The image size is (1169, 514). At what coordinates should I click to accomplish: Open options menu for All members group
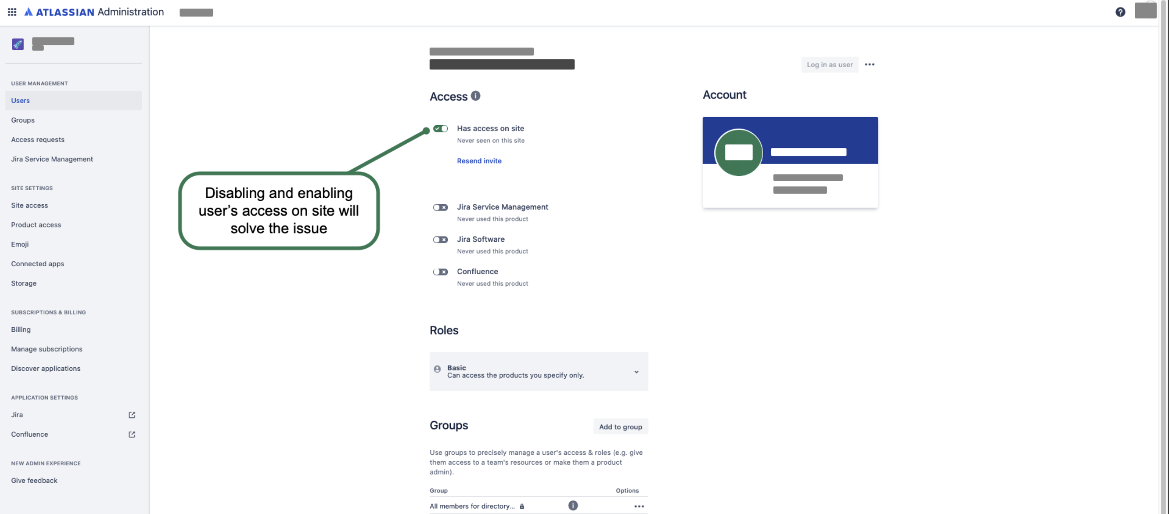click(x=639, y=506)
